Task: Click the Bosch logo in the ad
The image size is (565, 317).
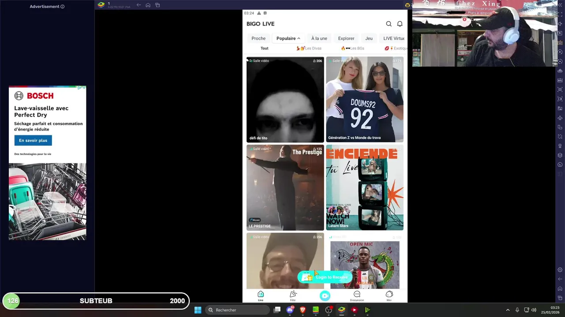Action: pos(34,96)
